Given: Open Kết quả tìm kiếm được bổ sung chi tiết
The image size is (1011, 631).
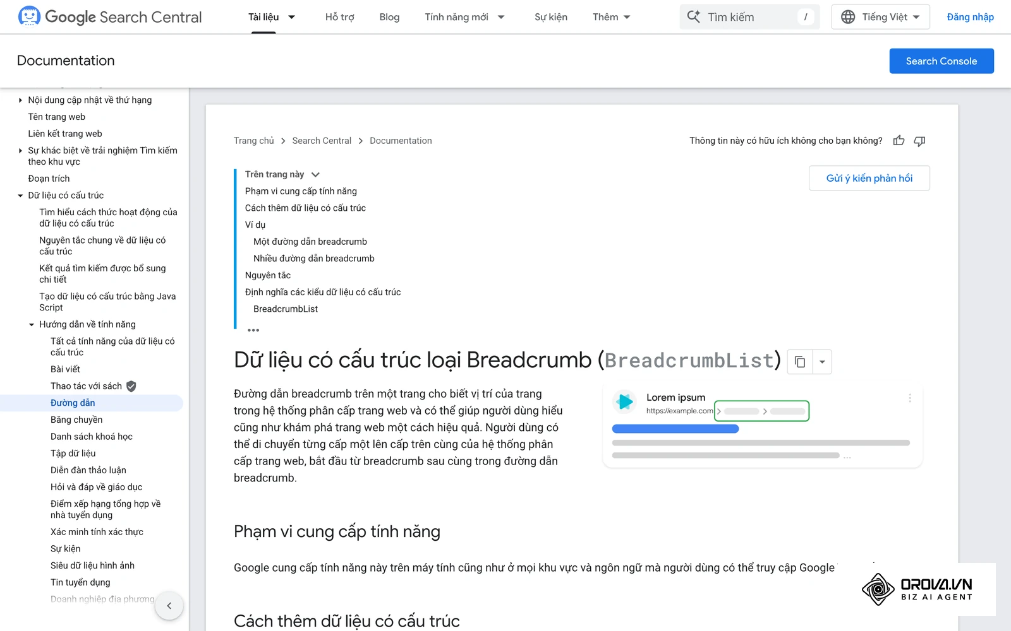Looking at the screenshot, I should point(102,274).
